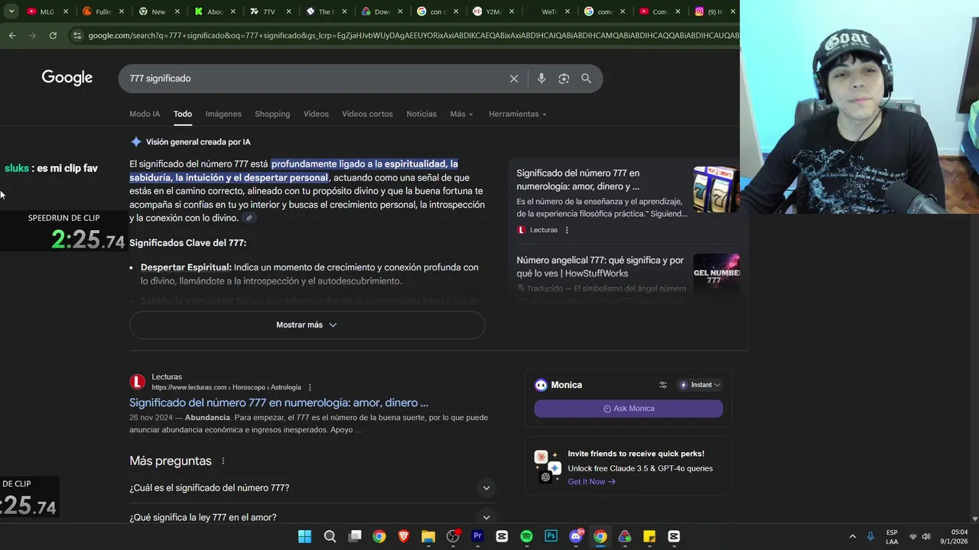Open Task View from taskbar
979x550 pixels.
click(x=354, y=536)
